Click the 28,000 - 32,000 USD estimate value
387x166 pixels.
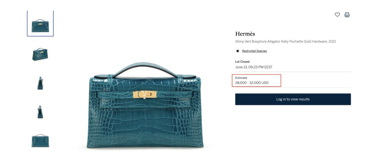click(x=252, y=83)
